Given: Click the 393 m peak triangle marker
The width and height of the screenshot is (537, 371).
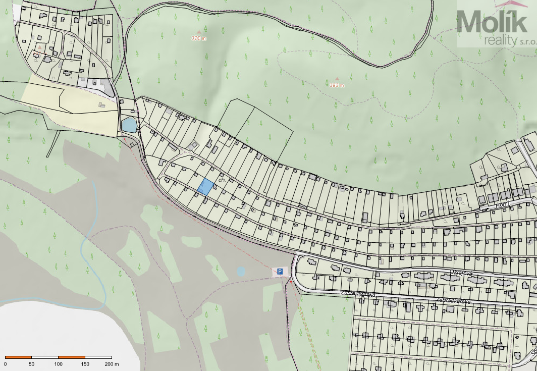Looking at the screenshot, I should pyautogui.click(x=337, y=79).
